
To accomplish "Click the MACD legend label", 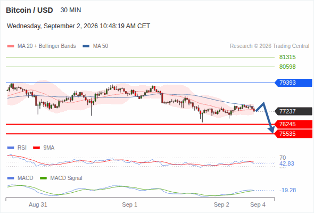I will [x=26, y=178].
